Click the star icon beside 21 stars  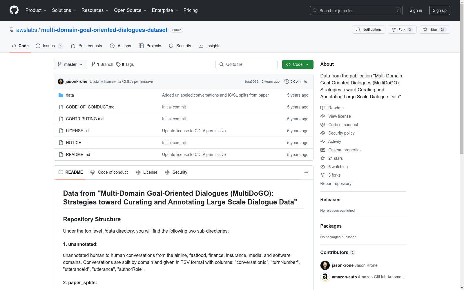pos(323,158)
